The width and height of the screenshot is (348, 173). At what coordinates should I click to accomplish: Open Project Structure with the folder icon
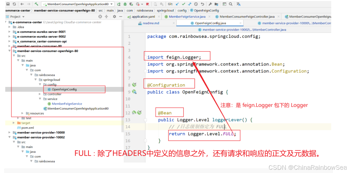coord(216,4)
